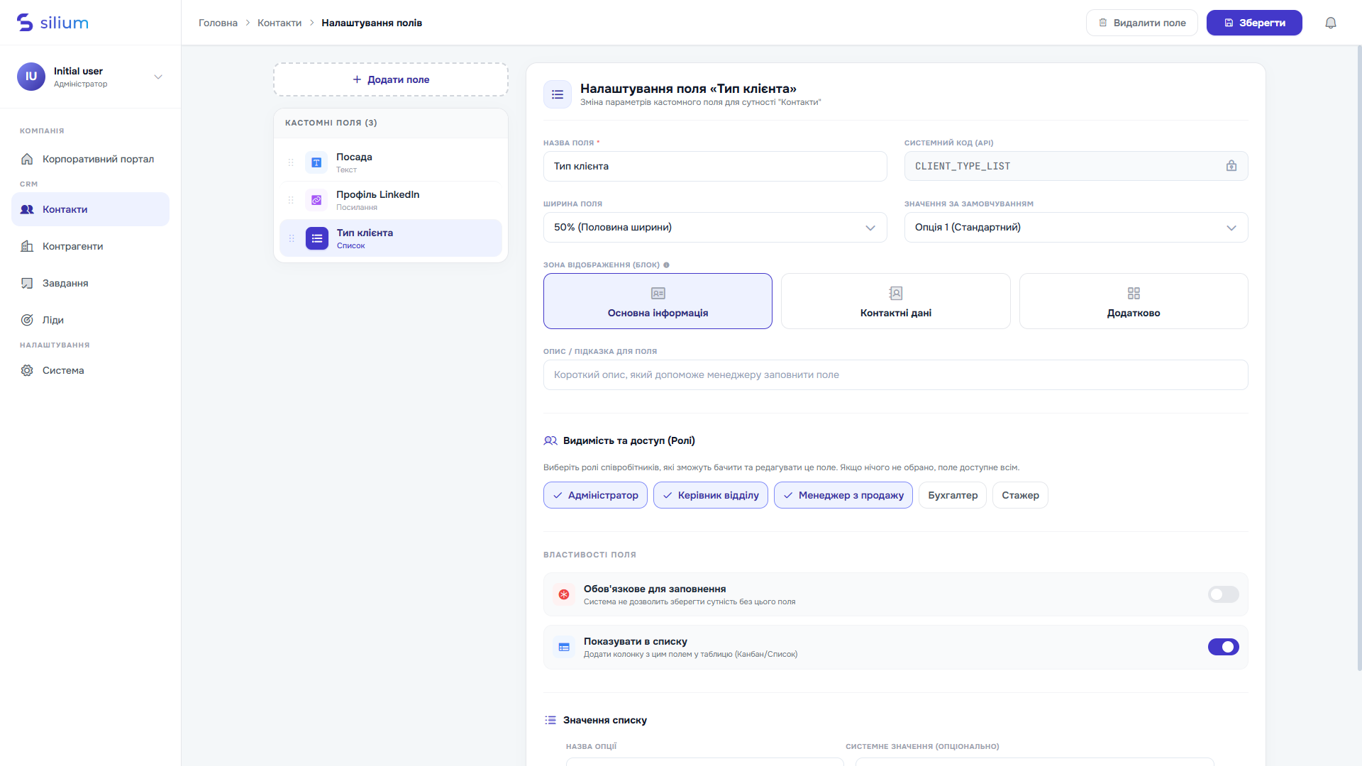Viewport: 1362px width, 766px height.
Task: Go to Контакти breadcrumb
Action: click(x=279, y=23)
